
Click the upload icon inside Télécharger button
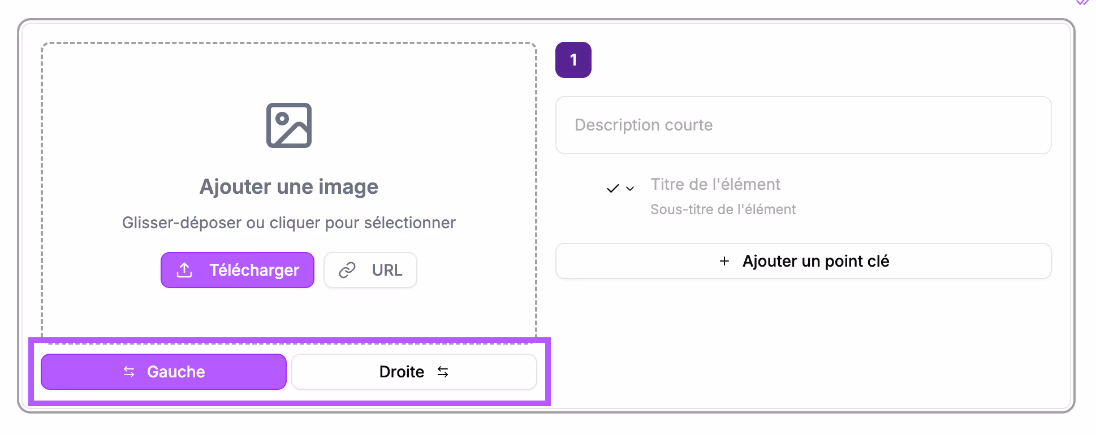pos(184,270)
